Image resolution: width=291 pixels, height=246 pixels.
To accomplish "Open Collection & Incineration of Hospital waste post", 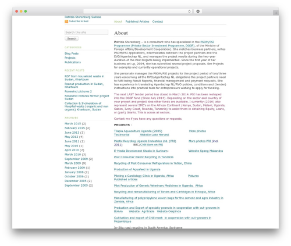I will (x=87, y=106).
